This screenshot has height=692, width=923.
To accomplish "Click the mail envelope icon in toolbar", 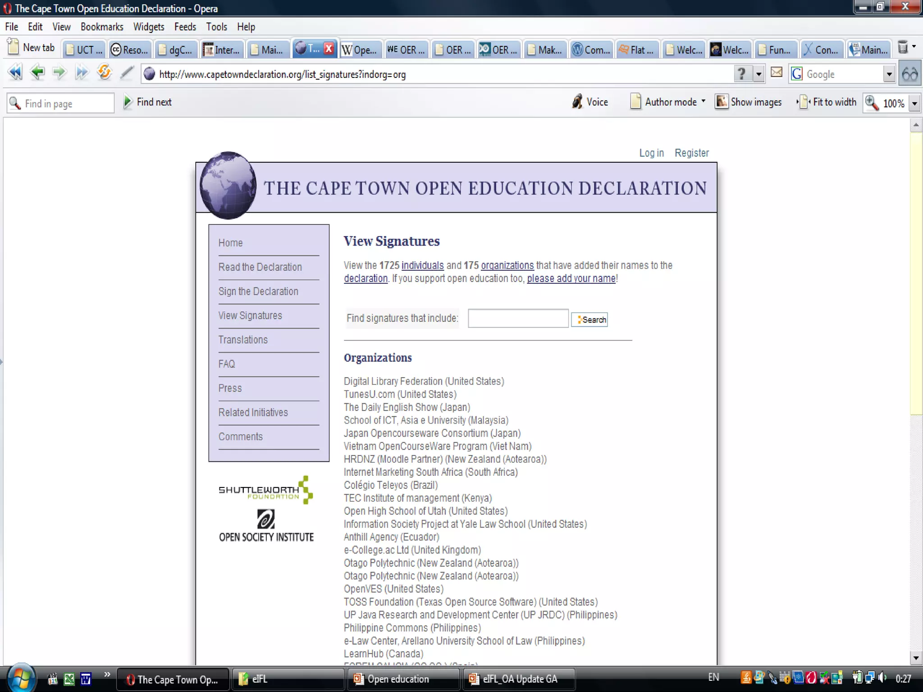I will point(776,73).
